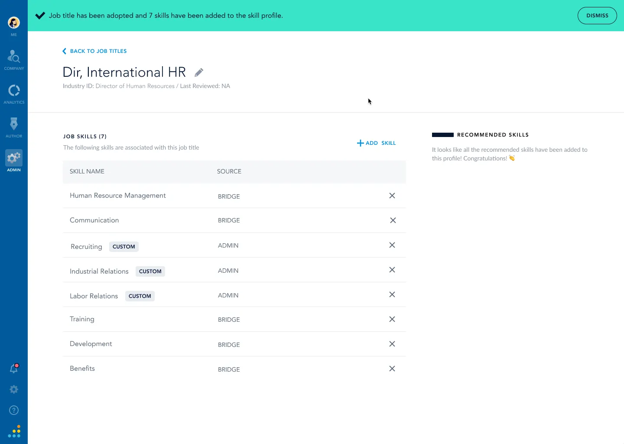The image size is (624, 444).
Task: Open the Me profile avatar
Action: point(14,23)
